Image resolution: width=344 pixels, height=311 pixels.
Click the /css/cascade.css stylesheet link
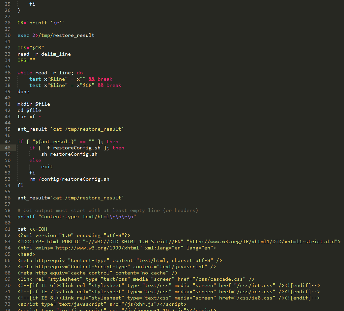[136, 279]
